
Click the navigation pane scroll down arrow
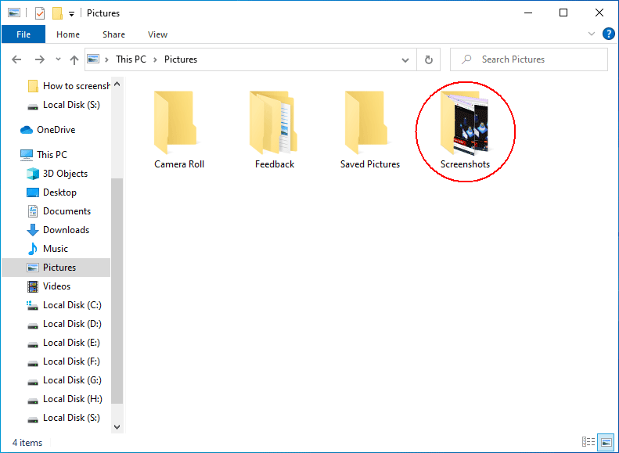[x=117, y=427]
